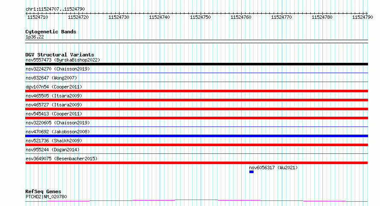Click the DGV Structural Variants track heading

[x=60, y=55]
